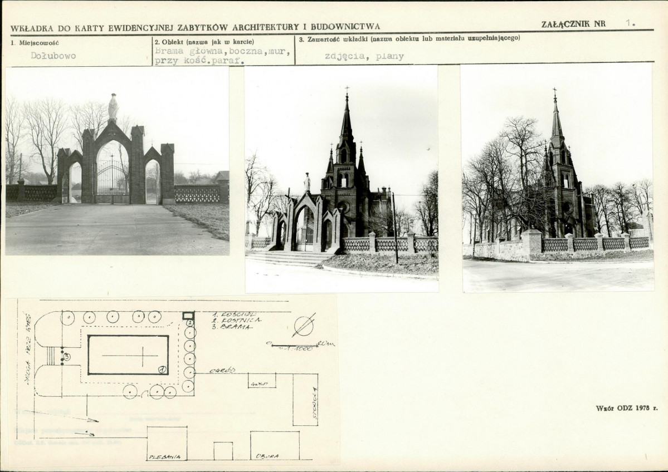
Task: Click the PLEBANIA building outline on plan
Action: click(x=167, y=443)
